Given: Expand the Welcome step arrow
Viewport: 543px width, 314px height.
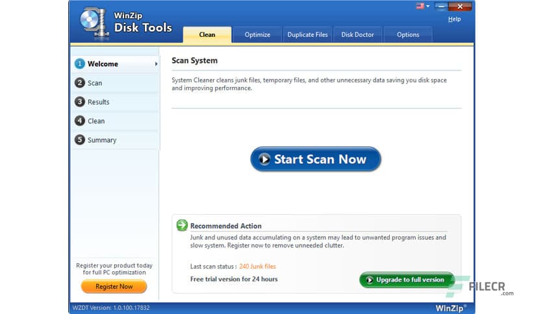Looking at the screenshot, I should 156,64.
